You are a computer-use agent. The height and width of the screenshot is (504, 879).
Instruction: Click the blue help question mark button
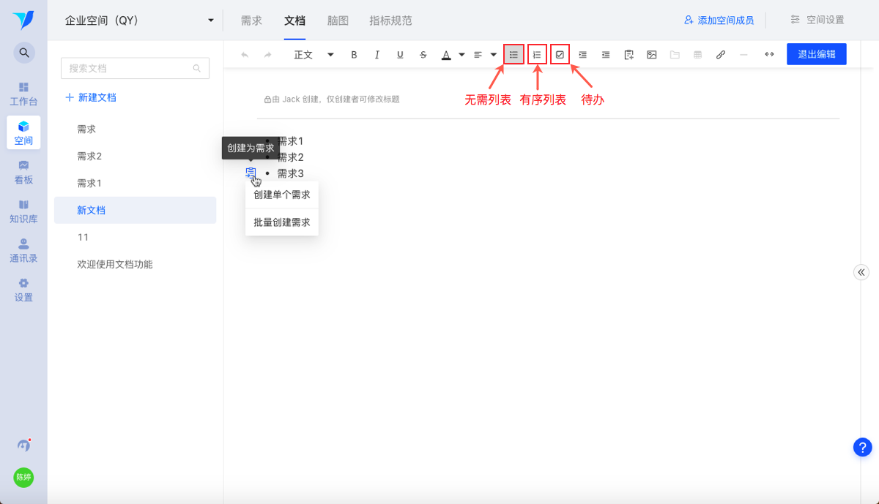point(863,447)
